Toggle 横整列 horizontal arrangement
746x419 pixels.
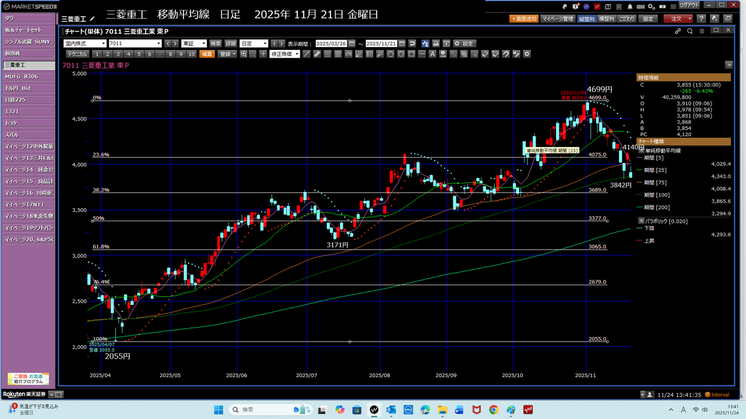click(x=607, y=19)
